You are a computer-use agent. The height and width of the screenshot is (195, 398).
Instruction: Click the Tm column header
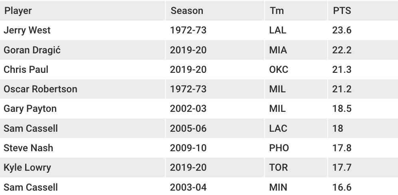(277, 11)
